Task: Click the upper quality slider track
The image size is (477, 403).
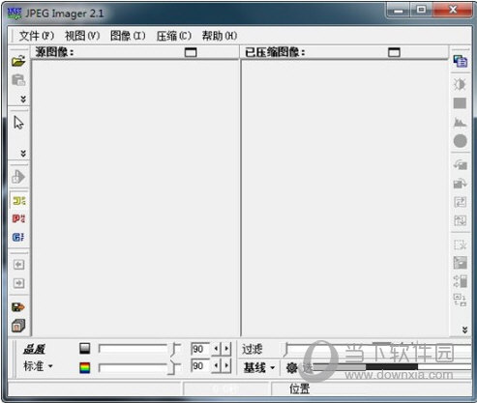Action: point(135,349)
